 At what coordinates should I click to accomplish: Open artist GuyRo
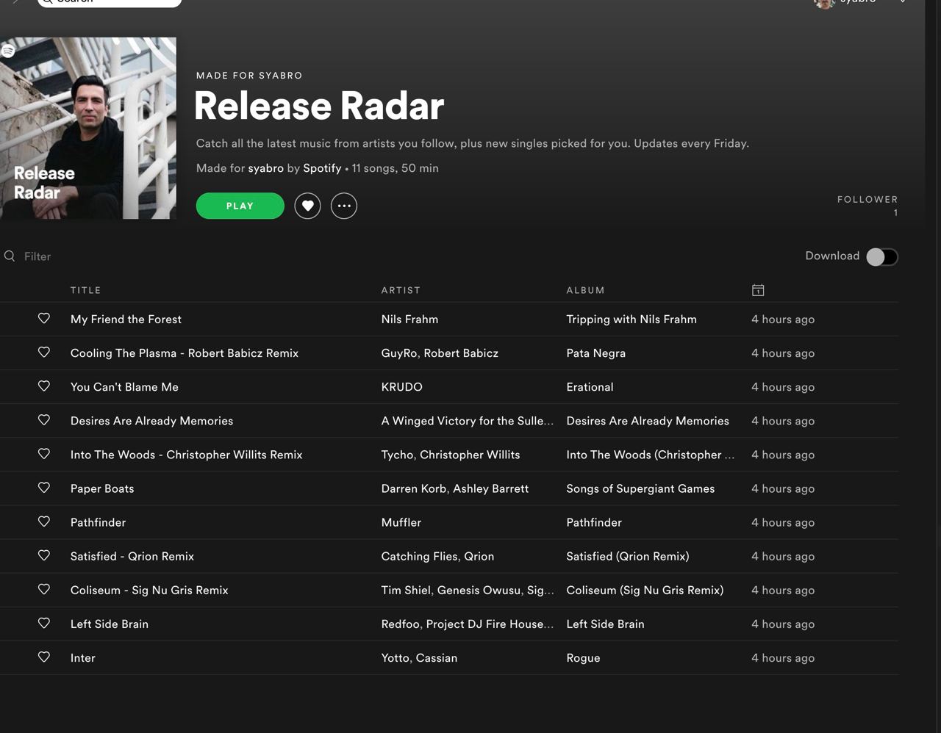(399, 353)
